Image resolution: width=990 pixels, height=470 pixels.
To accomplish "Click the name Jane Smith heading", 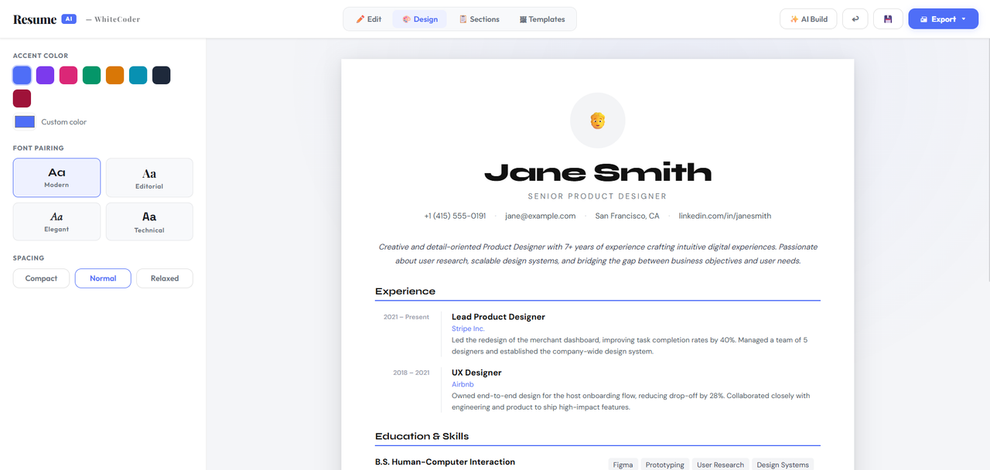I will [597, 172].
